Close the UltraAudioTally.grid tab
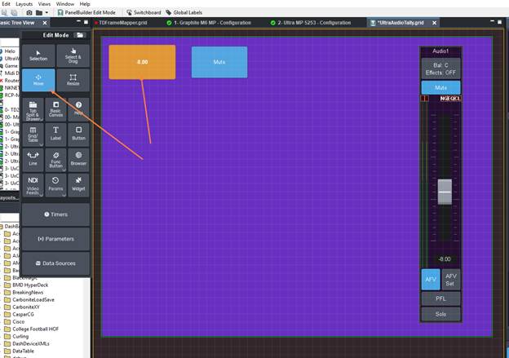The image size is (509, 358). point(434,23)
